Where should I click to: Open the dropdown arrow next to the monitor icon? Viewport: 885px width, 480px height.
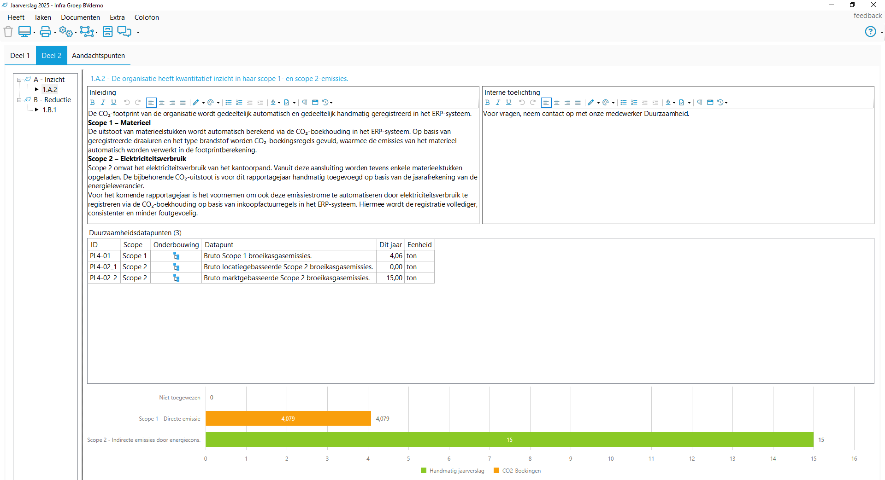point(34,32)
